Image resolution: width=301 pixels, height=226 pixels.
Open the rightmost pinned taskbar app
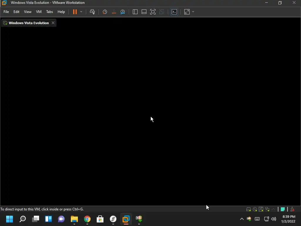139,219
